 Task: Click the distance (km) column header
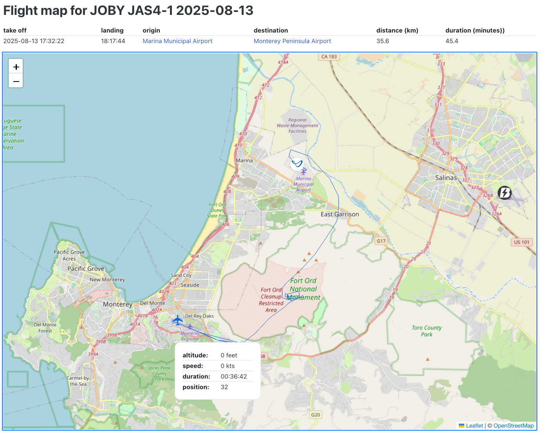[x=397, y=30]
